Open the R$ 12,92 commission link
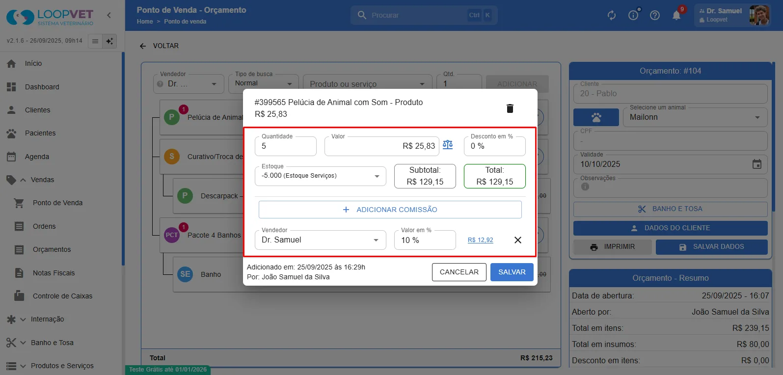The image size is (783, 375). [x=480, y=240]
